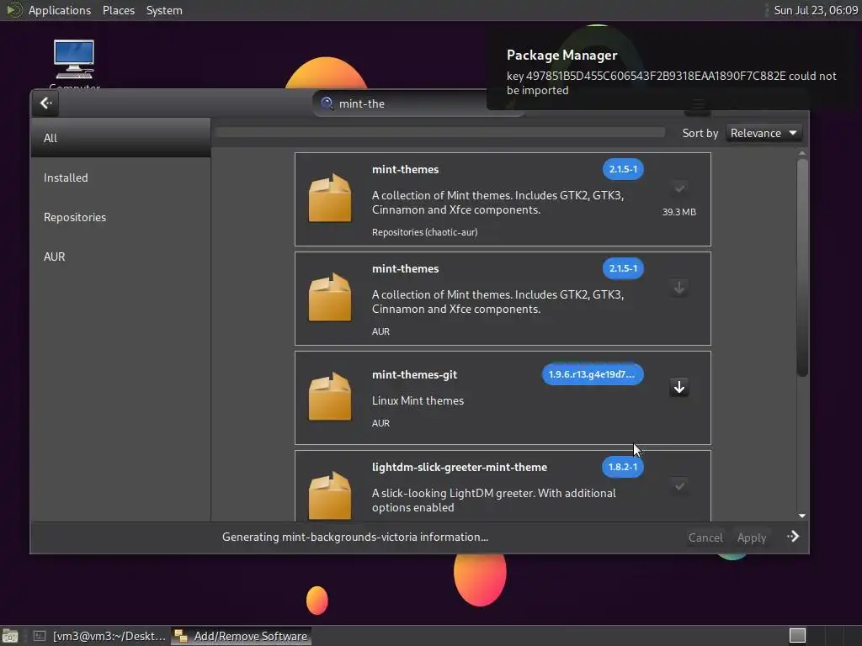Click mint-themes-git package title

414,374
